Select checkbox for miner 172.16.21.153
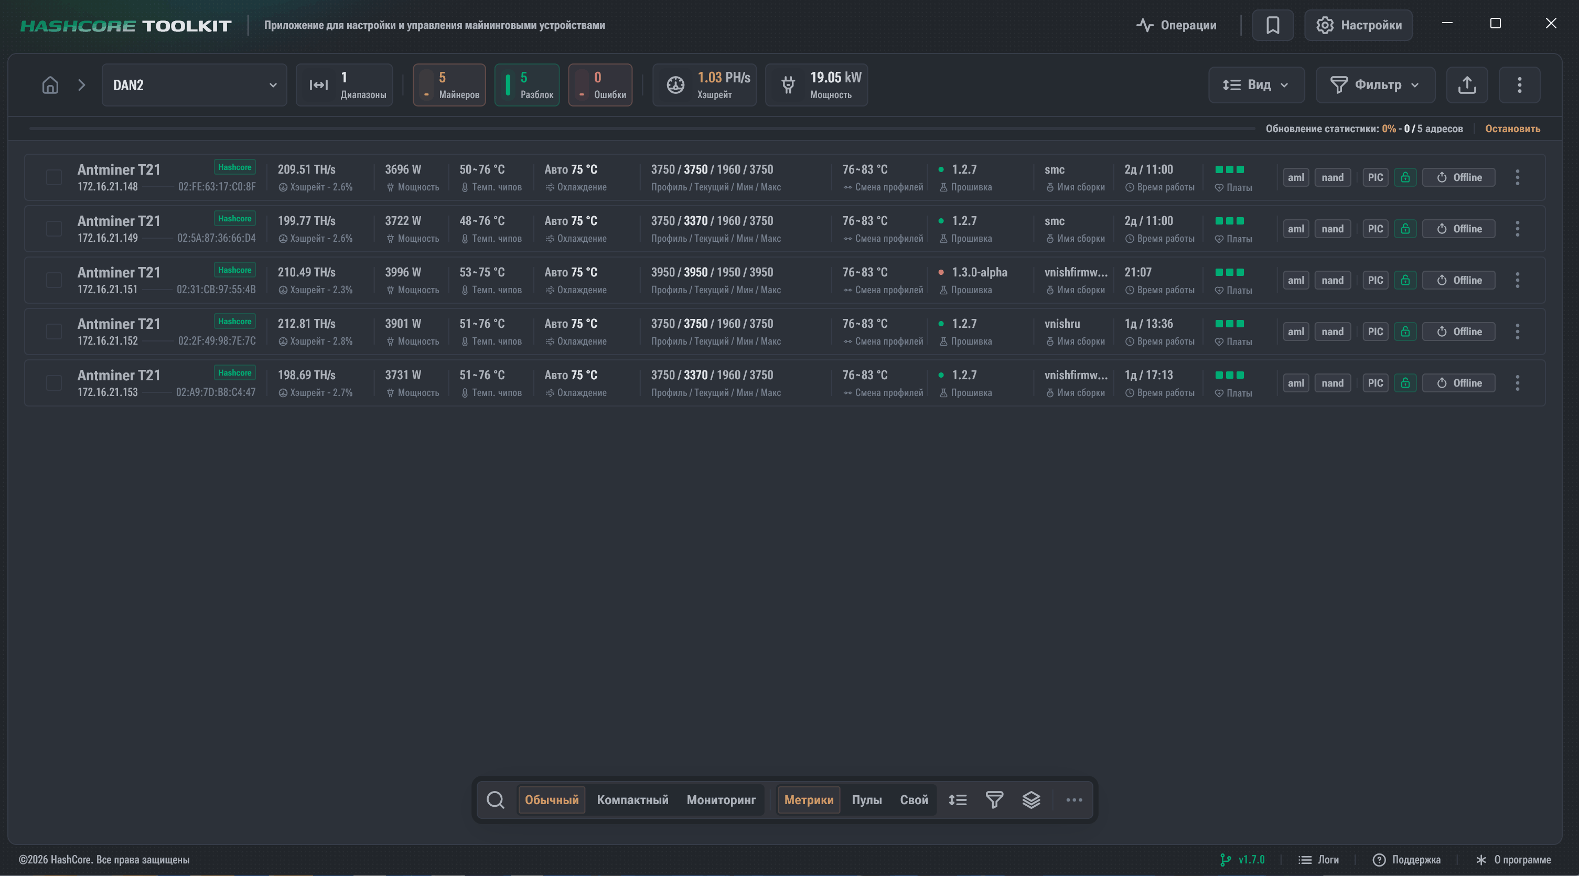The width and height of the screenshot is (1579, 876). (54, 383)
